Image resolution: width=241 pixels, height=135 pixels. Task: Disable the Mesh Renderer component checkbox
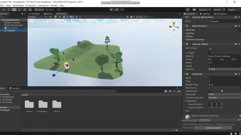pos(190,26)
